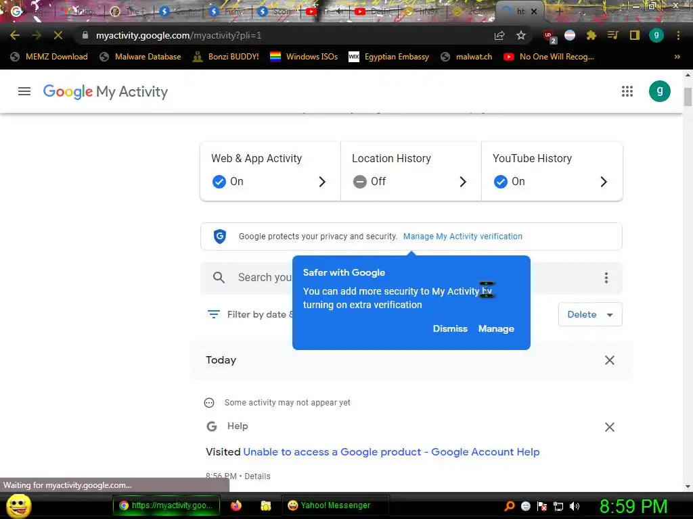Click the address bar URL
Screen dimensions: 693x519
pyautogui.click(x=179, y=35)
